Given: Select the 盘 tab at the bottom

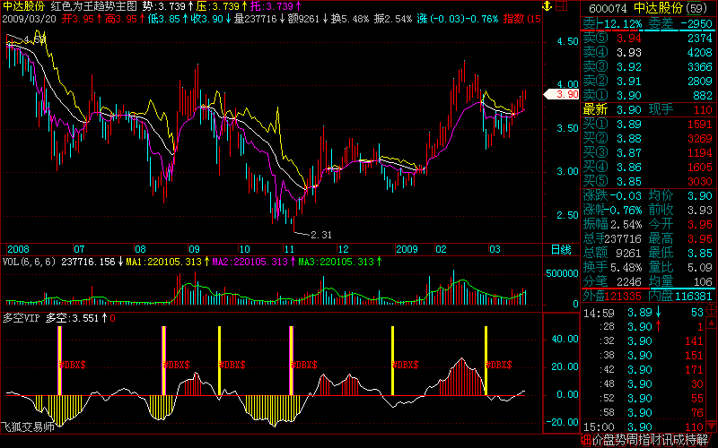Looking at the screenshot, I should (x=609, y=440).
